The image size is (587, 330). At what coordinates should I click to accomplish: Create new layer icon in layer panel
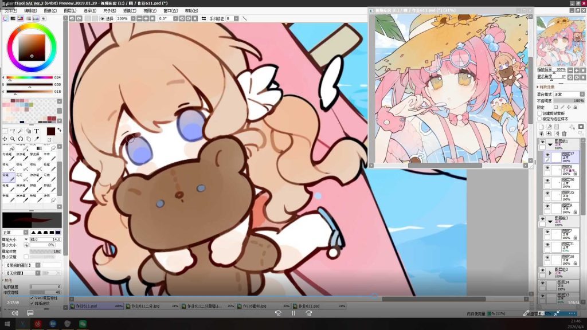(541, 127)
